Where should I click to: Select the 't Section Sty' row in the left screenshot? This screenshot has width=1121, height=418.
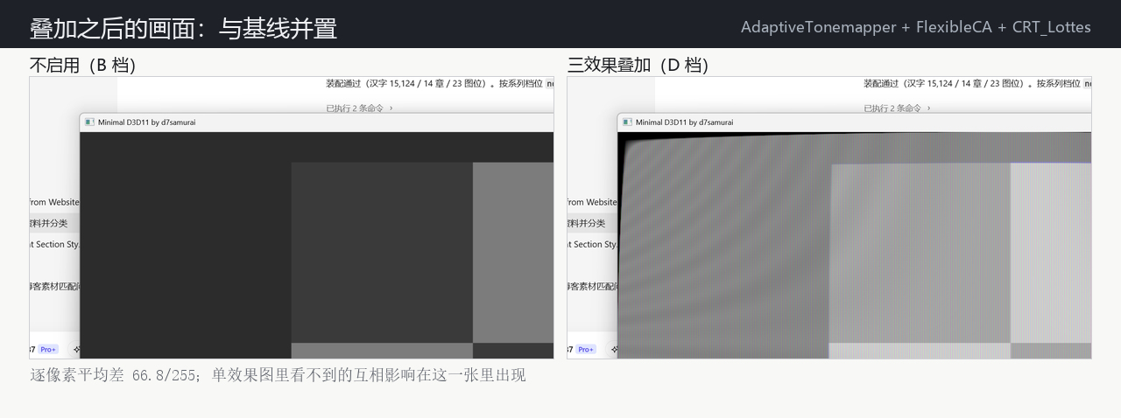pyautogui.click(x=54, y=244)
